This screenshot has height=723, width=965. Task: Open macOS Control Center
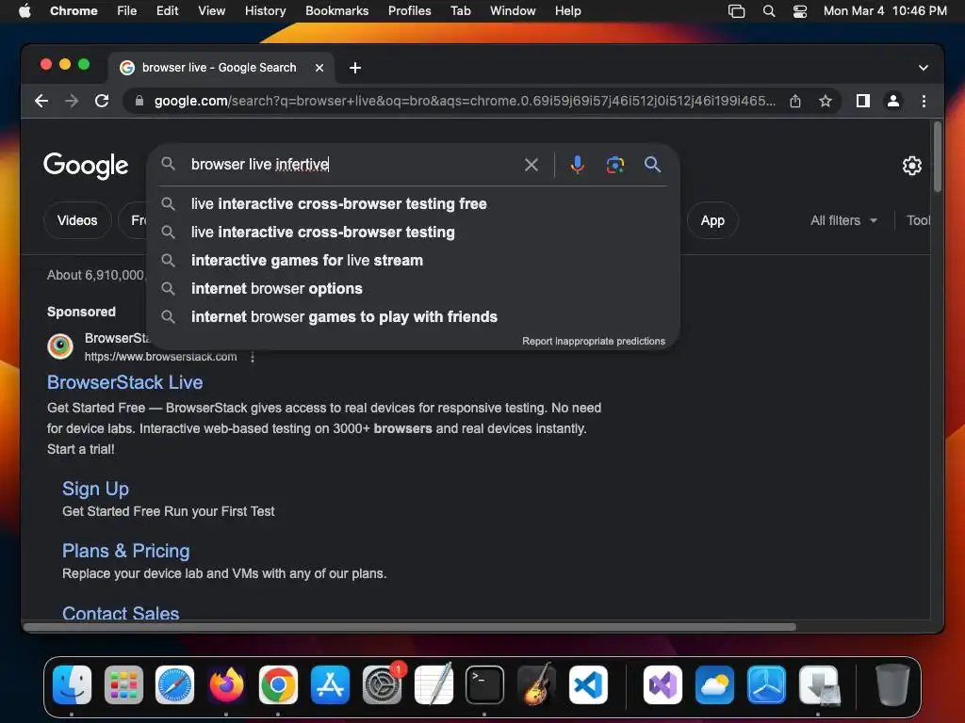click(799, 11)
